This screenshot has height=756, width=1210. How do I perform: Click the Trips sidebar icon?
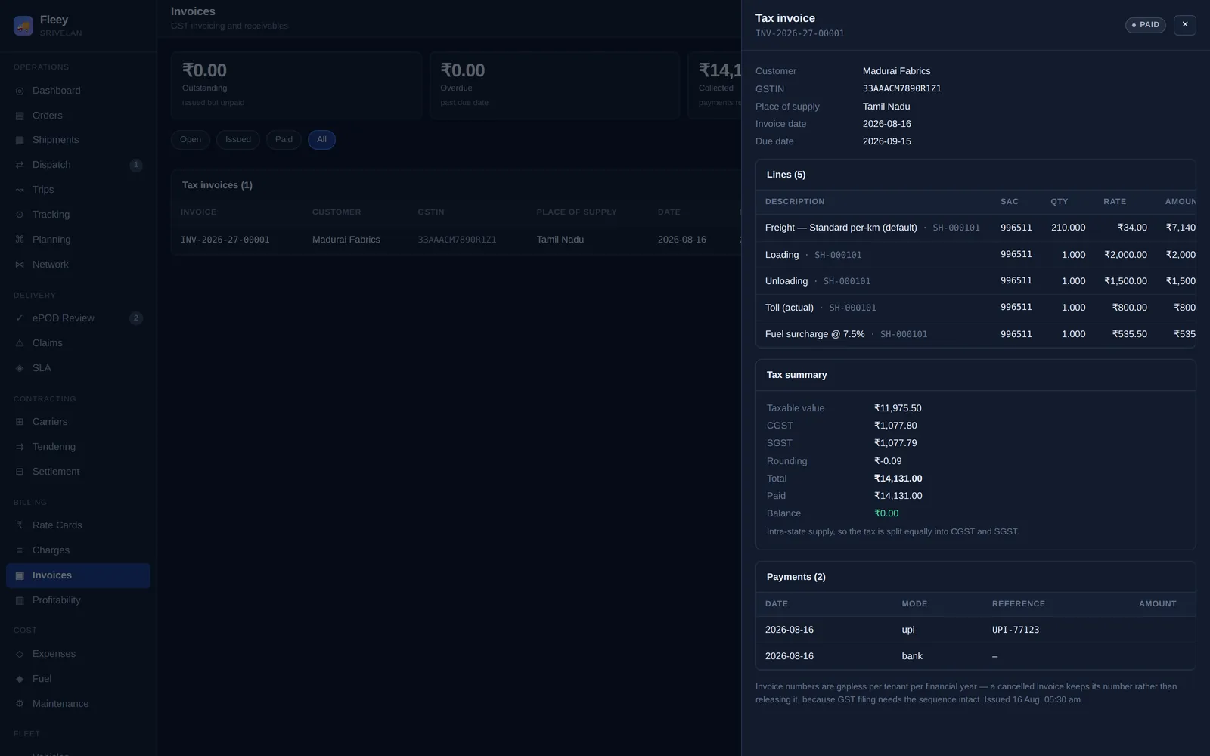click(20, 190)
